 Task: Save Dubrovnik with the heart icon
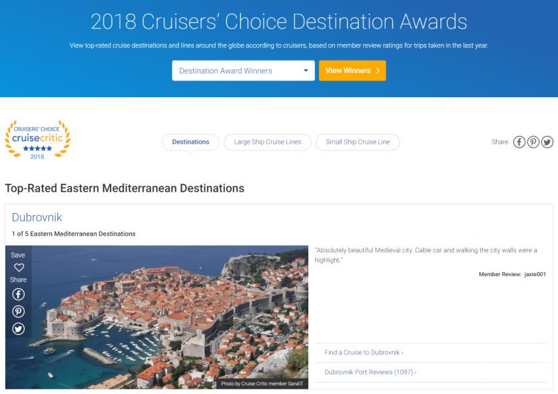click(19, 268)
